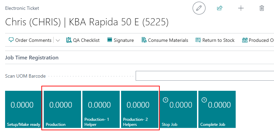Select the Production- 2 Helpers tile
274x135 pixels.
pyautogui.click(x=140, y=109)
